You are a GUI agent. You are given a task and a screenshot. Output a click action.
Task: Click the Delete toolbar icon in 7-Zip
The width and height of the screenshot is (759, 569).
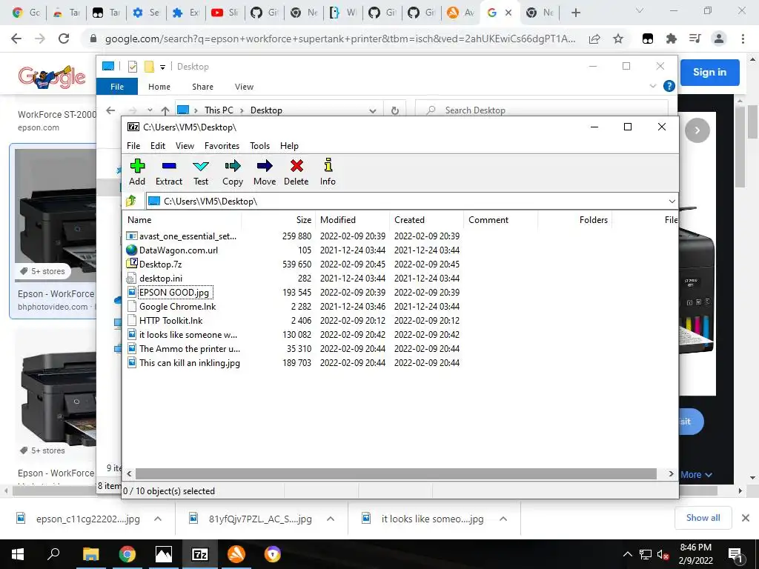pos(296,172)
